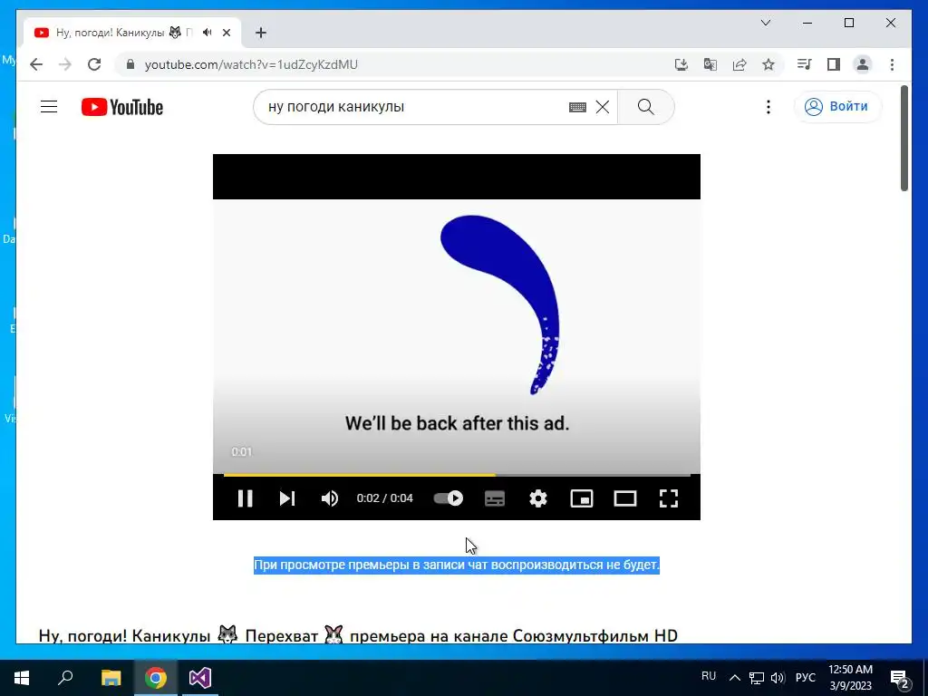Open Windows taskbar search
Image resolution: width=928 pixels, height=696 pixels.
pos(65,678)
